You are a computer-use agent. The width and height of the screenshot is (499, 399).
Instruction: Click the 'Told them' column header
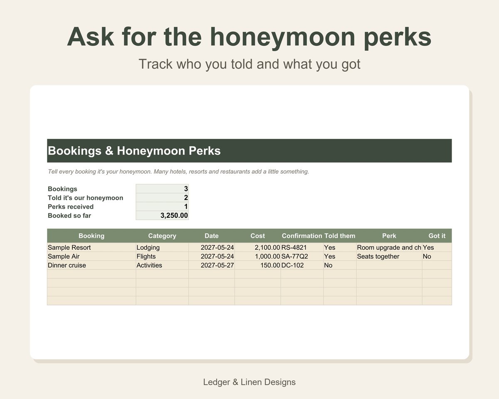pyautogui.click(x=340, y=236)
